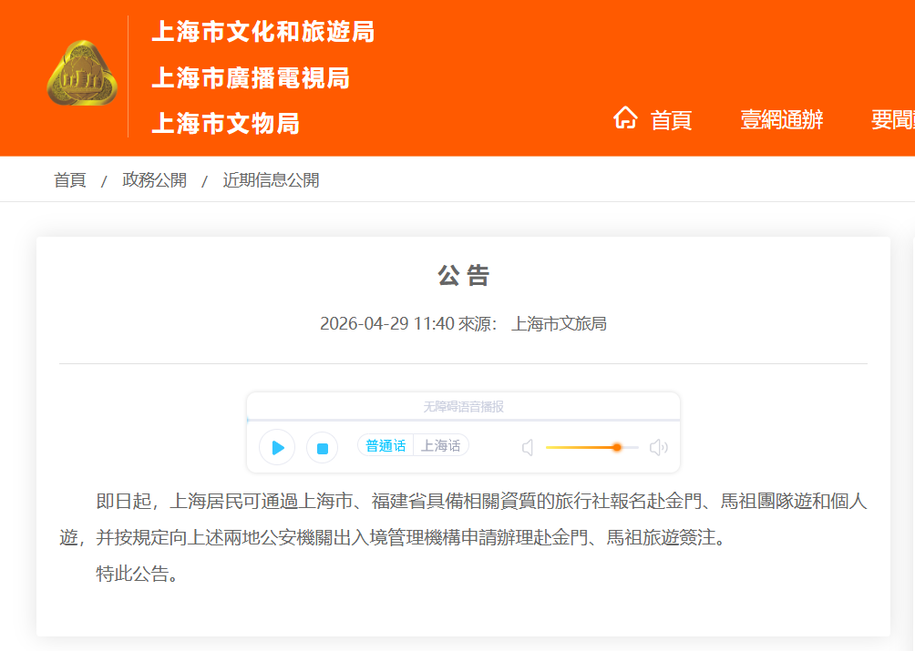Switch broadcast language to 上海话
This screenshot has width=915, height=651.
[x=440, y=445]
